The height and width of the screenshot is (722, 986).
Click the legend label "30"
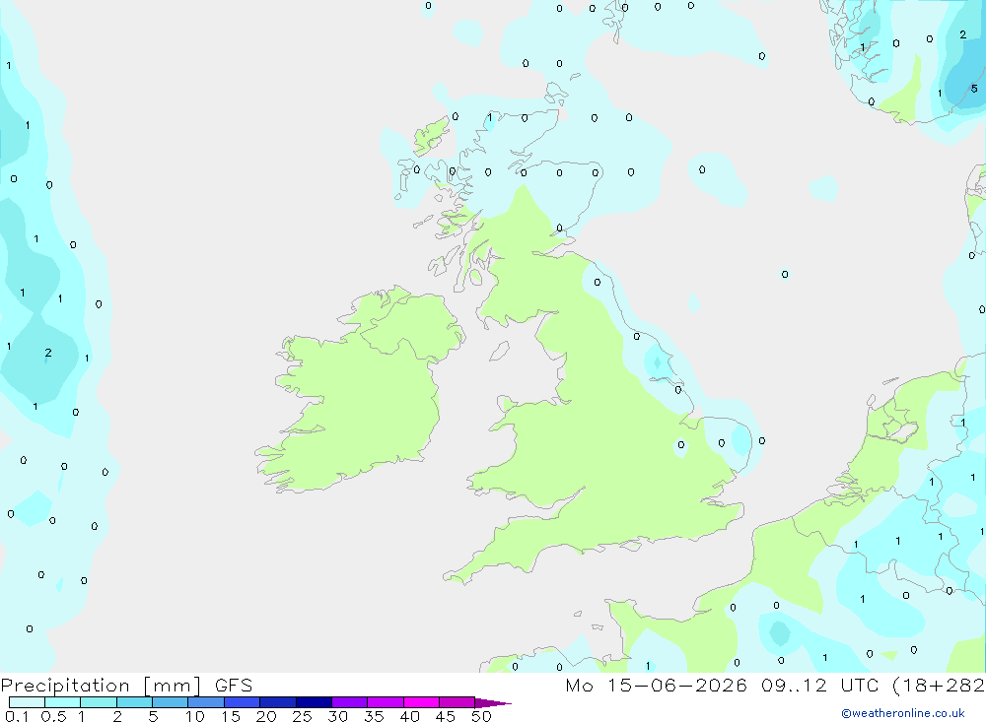tap(338, 716)
